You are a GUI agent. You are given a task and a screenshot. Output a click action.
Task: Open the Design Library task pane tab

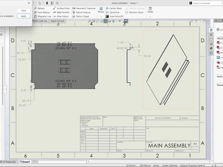tap(211, 34)
